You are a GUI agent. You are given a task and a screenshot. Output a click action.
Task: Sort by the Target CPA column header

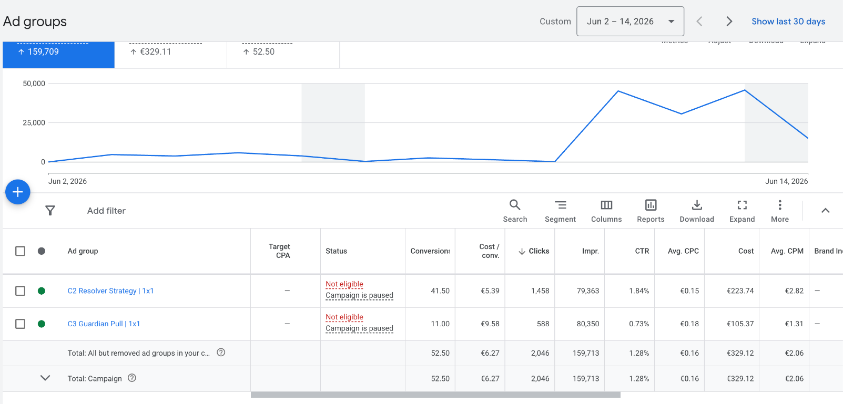(279, 251)
